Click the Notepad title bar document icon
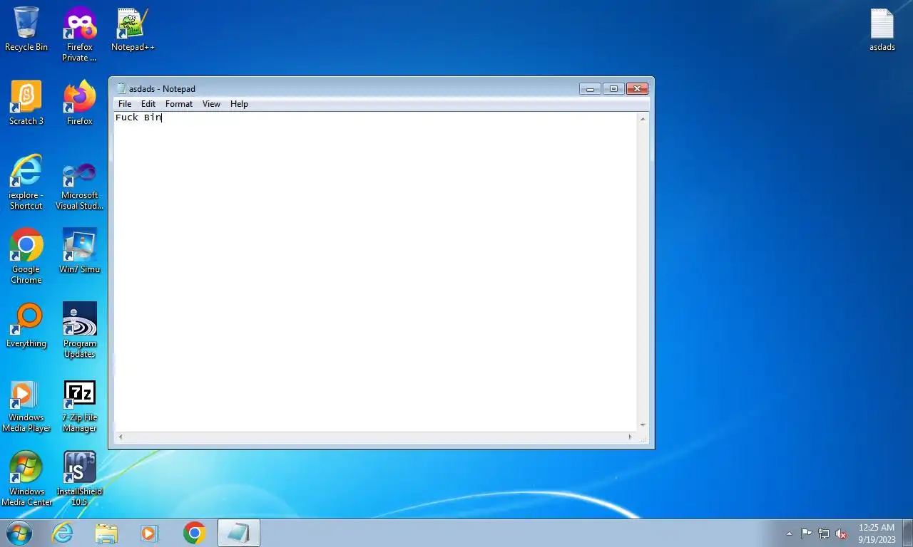 click(121, 88)
